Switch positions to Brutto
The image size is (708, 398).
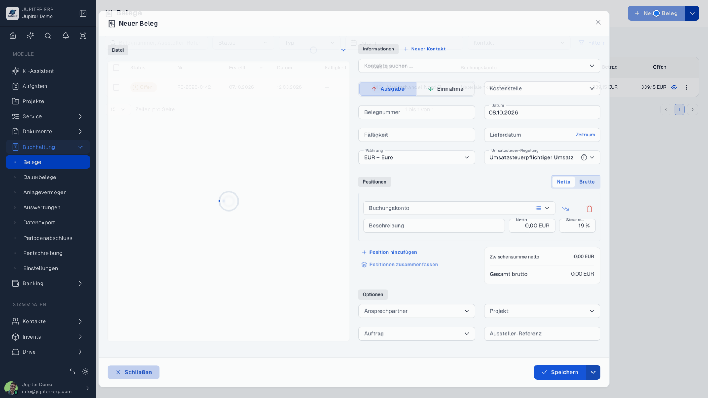pos(587,182)
